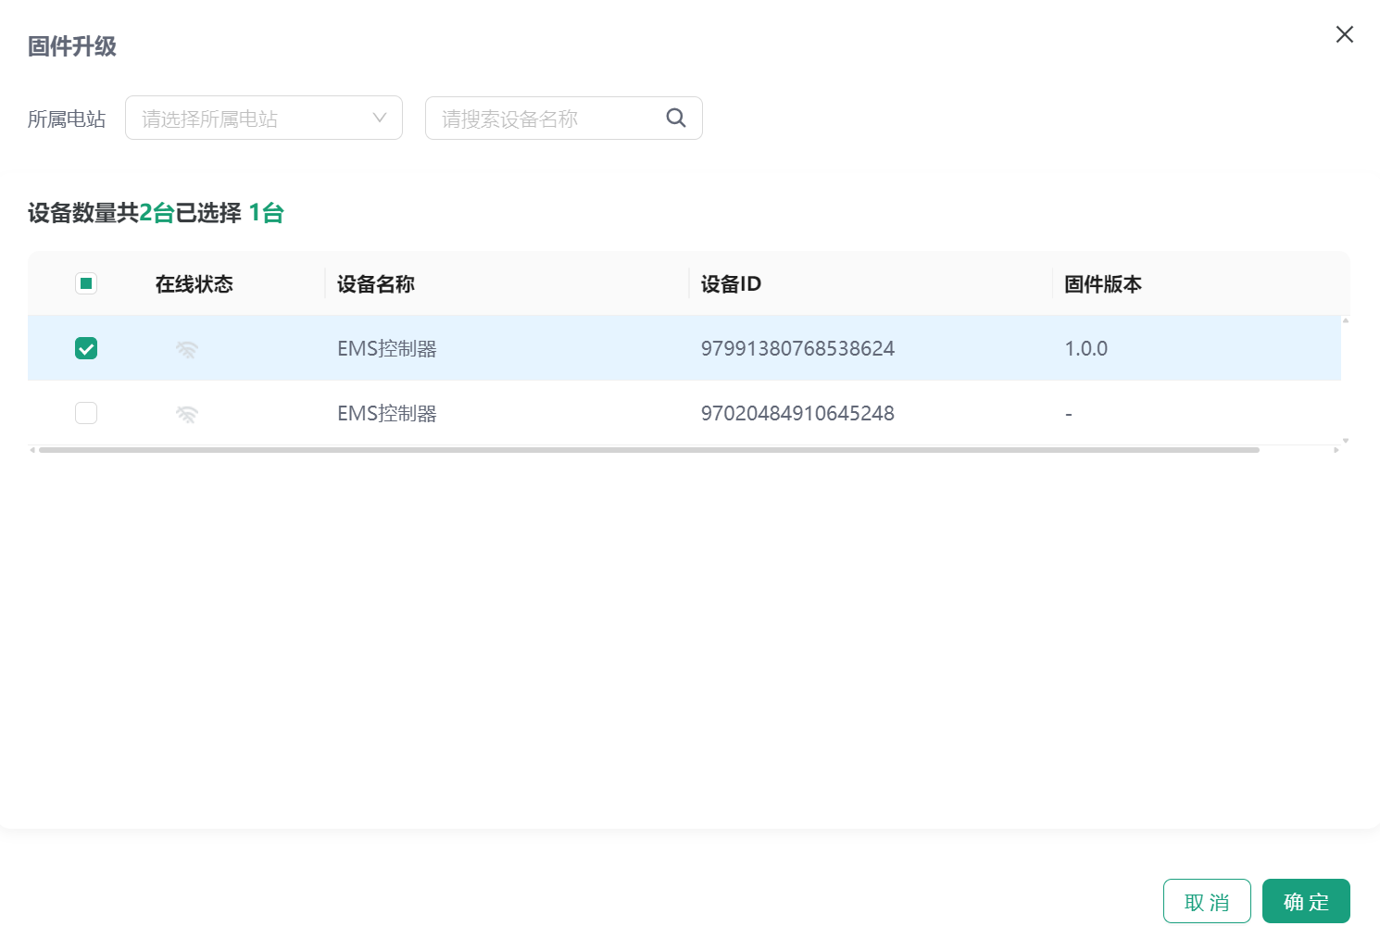Viewport: 1380px width, 951px height.
Task: Click the search magnifier icon
Action: point(676,118)
